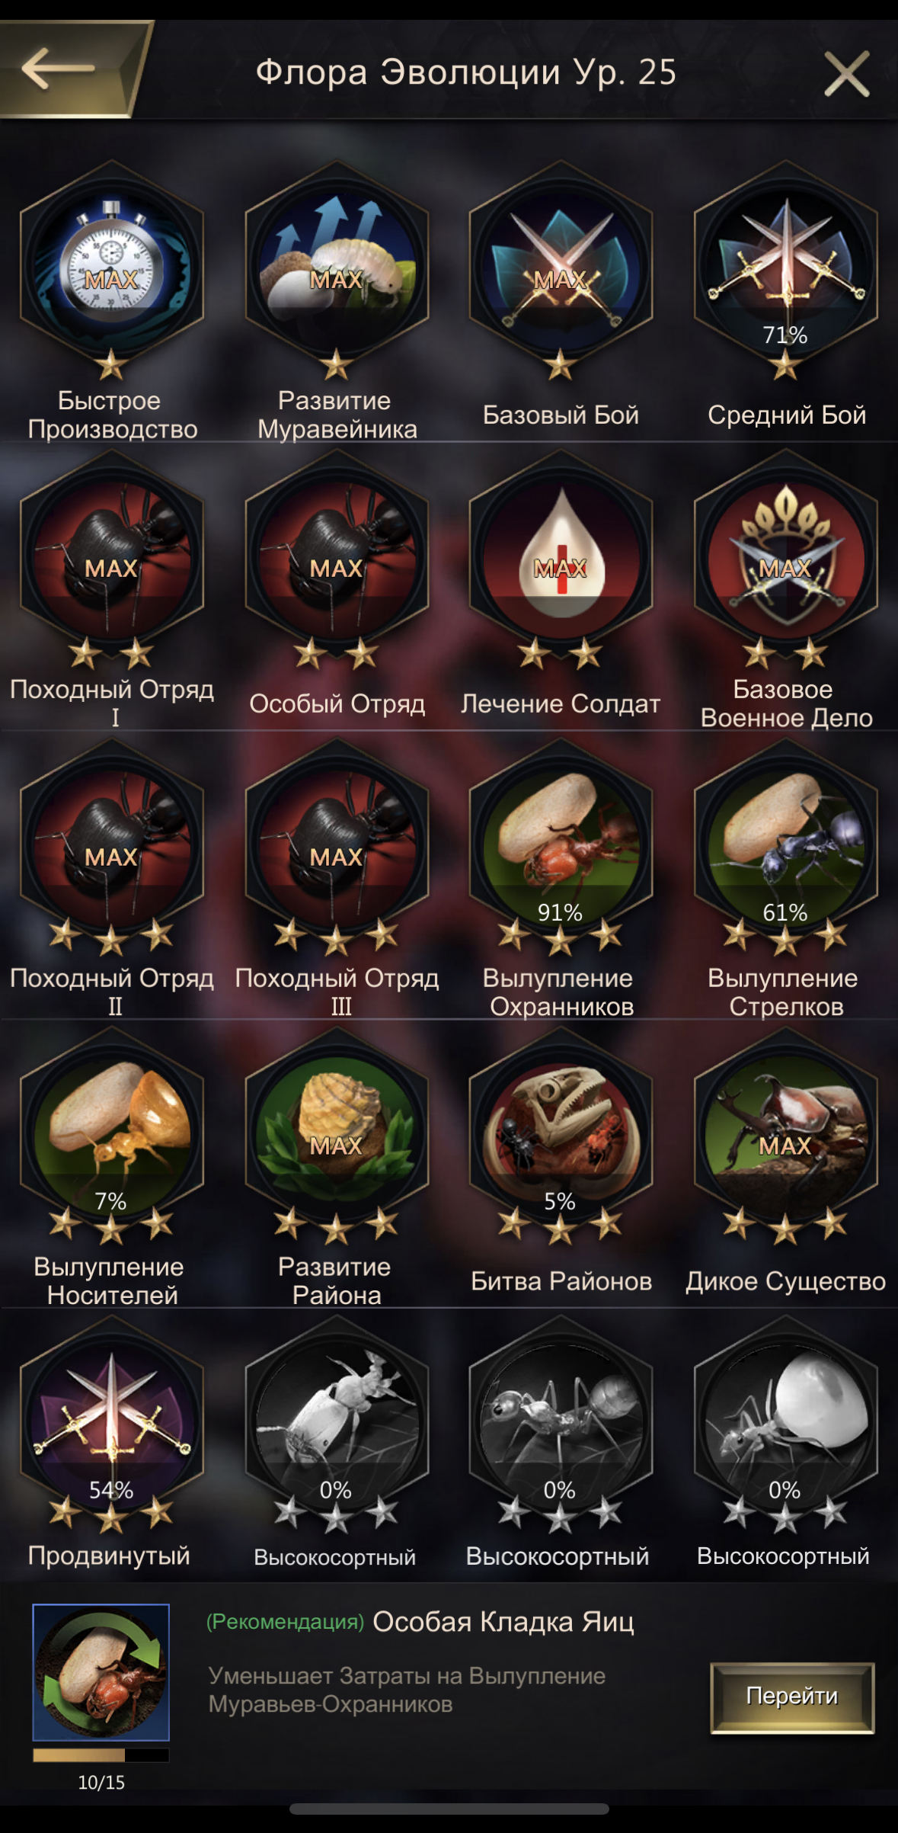The height and width of the screenshot is (1833, 898).
Task: Open the Развитие Района icon
Action: [x=336, y=1130]
